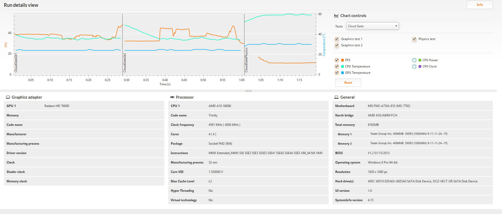Enable the CPU Power checkbox
This screenshot has width=502, height=214.
coord(414,60)
